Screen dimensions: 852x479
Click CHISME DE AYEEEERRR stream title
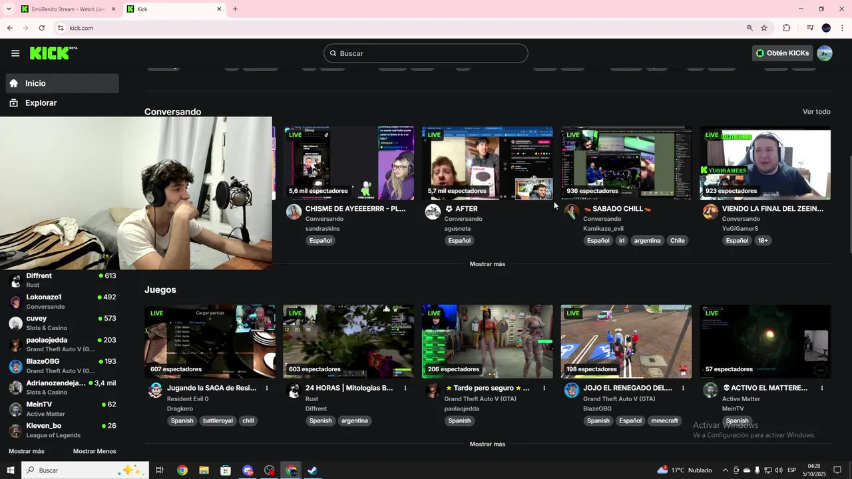(355, 209)
